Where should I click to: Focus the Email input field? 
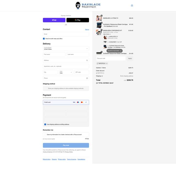pyautogui.click(x=66, y=34)
